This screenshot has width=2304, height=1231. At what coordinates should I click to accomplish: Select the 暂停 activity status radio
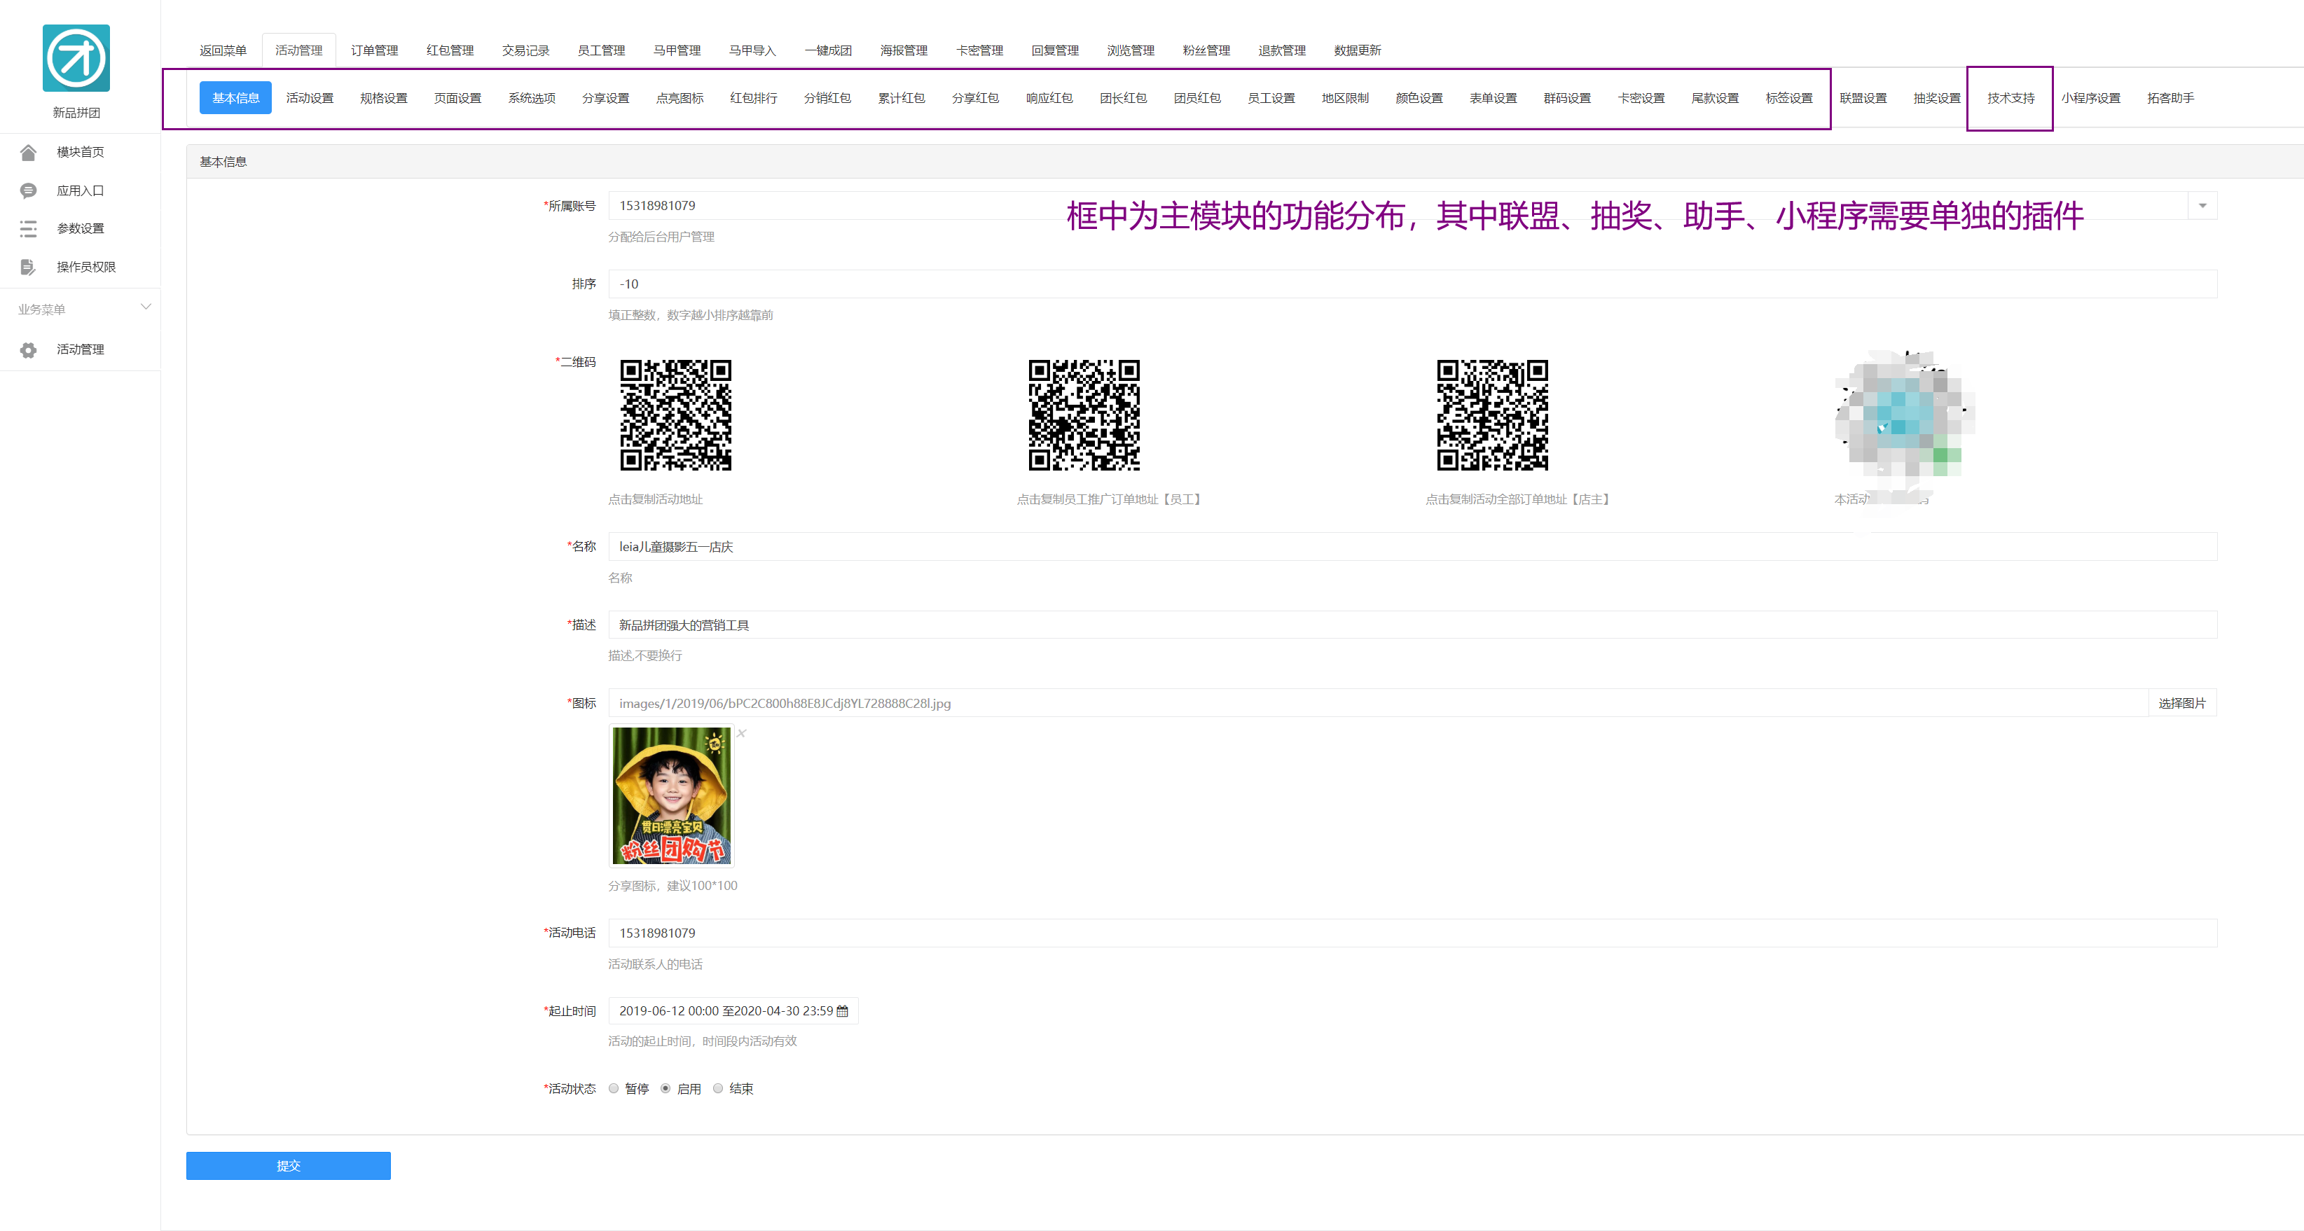pyautogui.click(x=614, y=1089)
